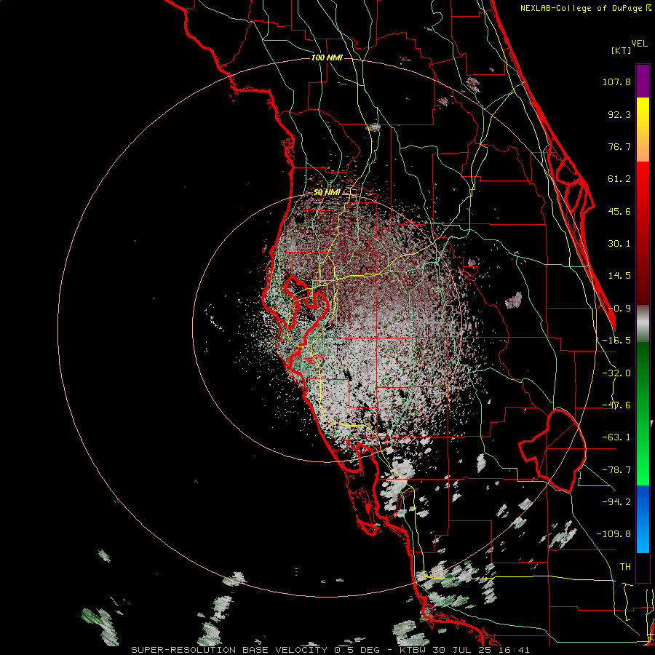Screen dimensions: 655x655
Task: Click the [KT] units label
Action: [621, 50]
